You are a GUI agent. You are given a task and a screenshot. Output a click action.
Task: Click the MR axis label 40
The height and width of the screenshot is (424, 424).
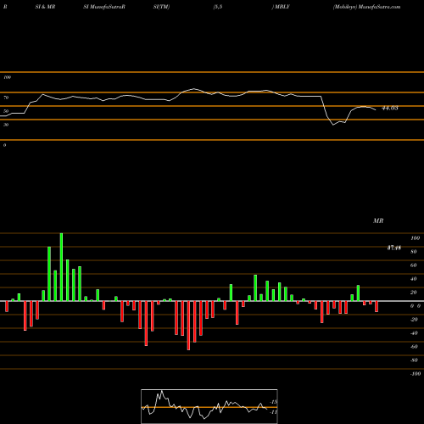click(x=414, y=279)
